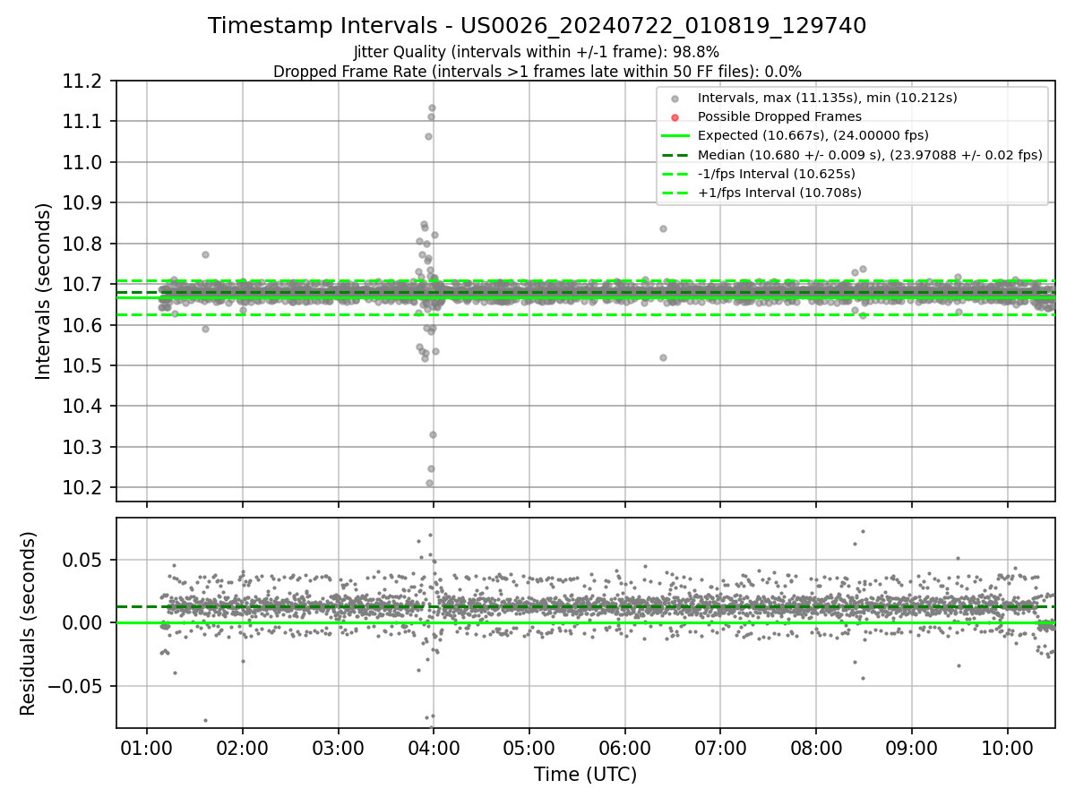This screenshot has height=806, width=1075.
Task: Select the Jitter Quality 98.8% subtitle line
Action: 537,52
